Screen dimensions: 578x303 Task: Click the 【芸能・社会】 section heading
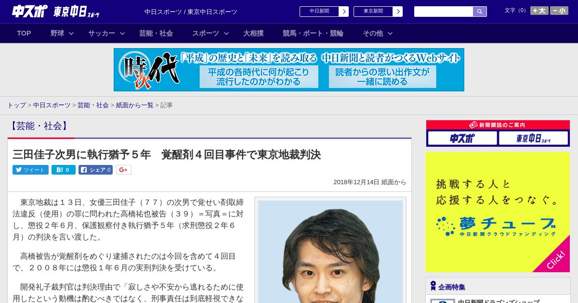[x=39, y=126]
